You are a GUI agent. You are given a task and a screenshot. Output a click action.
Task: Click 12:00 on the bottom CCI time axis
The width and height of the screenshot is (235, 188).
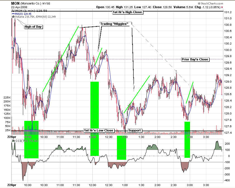[92, 185]
